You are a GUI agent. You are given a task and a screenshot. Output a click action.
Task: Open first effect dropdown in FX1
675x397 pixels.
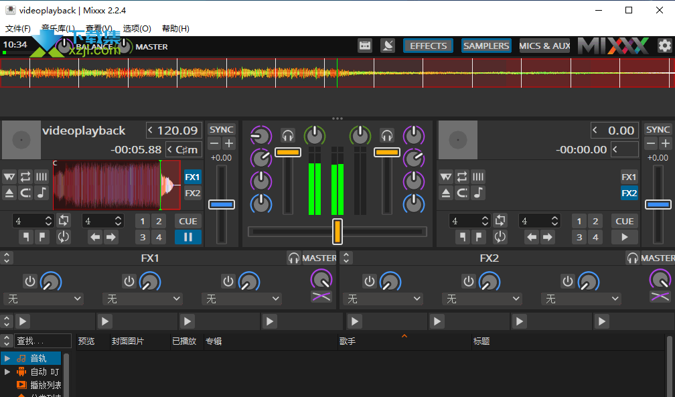coord(43,299)
